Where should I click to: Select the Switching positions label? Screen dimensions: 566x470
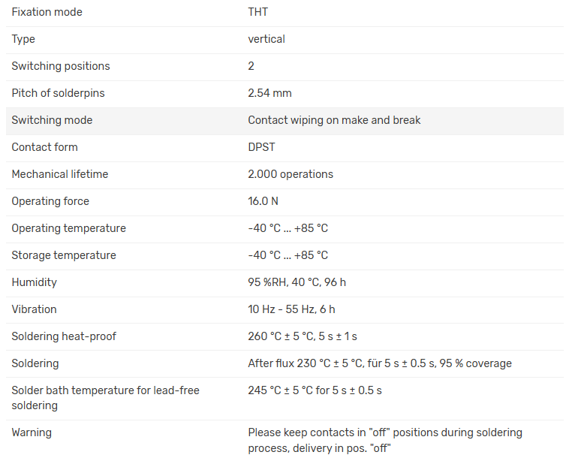pyautogui.click(x=60, y=66)
